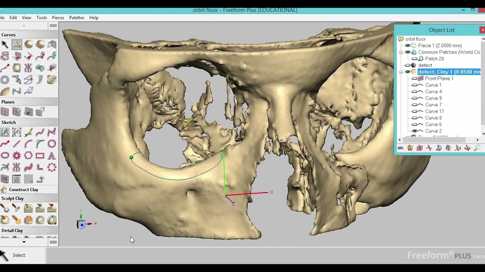This screenshot has height=272, width=485.
Task: Pick the Sketch arc tool
Action: tap(28, 144)
